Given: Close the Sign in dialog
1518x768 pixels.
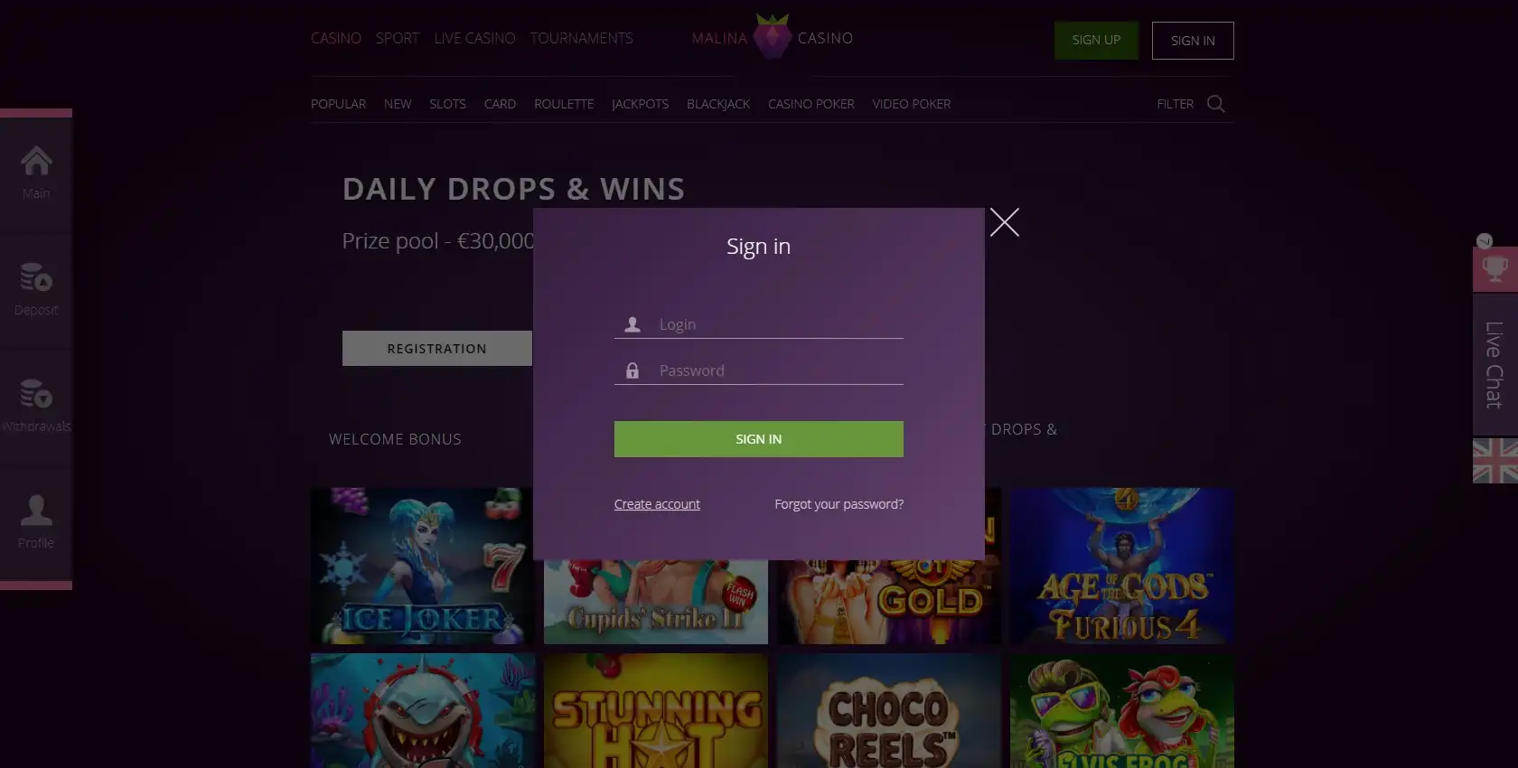Looking at the screenshot, I should coord(1005,222).
